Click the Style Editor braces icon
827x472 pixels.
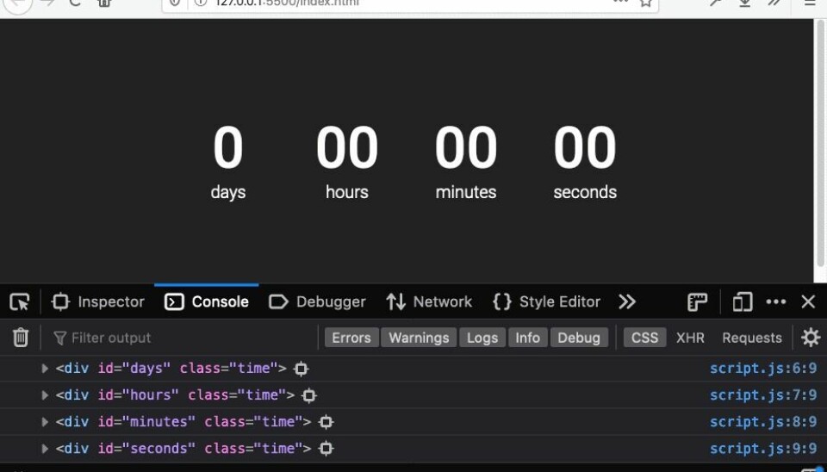[x=502, y=301]
